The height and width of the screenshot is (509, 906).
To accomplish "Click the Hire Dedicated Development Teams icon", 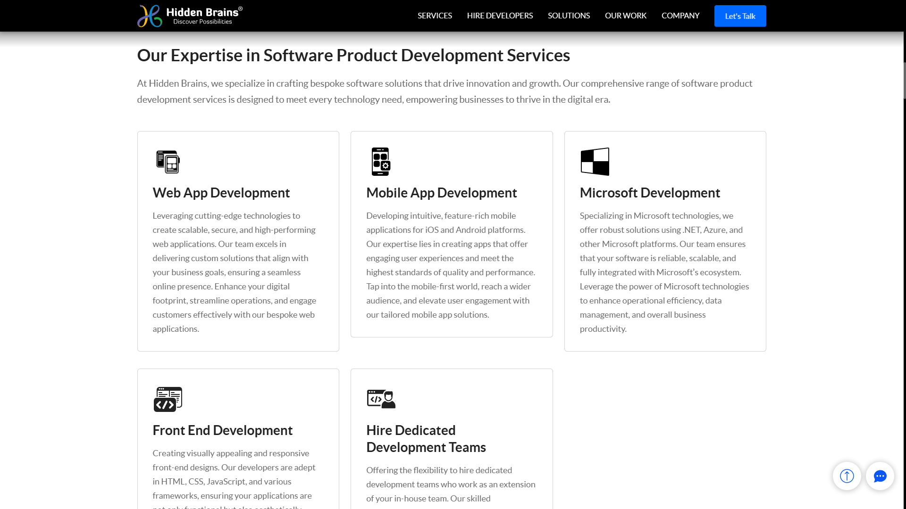I will click(x=381, y=399).
